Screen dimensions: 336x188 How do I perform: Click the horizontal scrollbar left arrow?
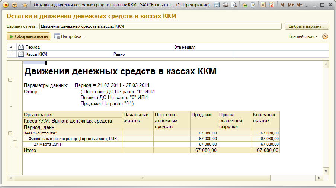10,178
